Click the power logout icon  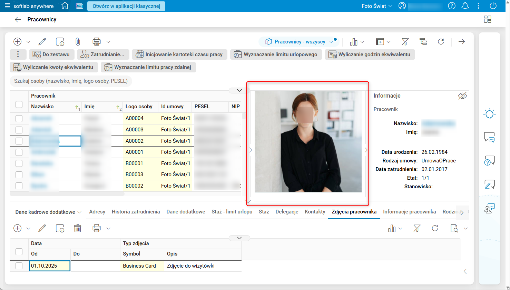493,6
